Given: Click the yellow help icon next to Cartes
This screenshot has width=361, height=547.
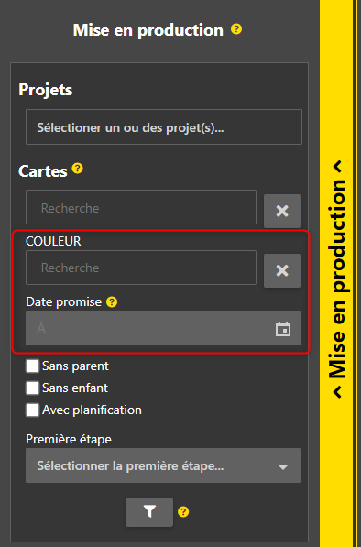Looking at the screenshot, I should point(78,169).
